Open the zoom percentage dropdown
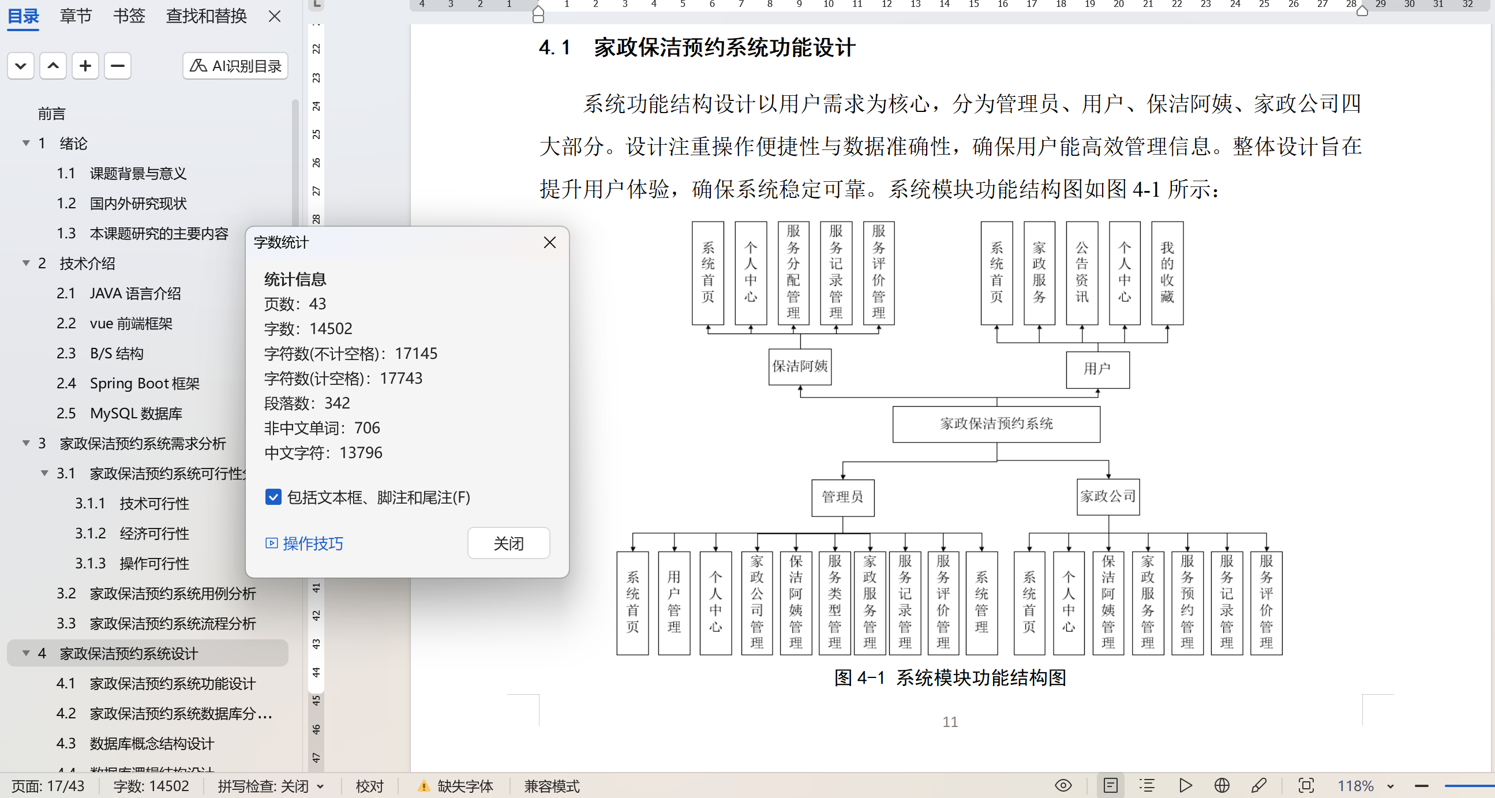 pos(1391,786)
